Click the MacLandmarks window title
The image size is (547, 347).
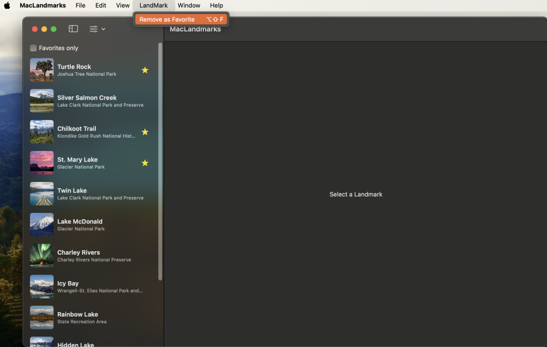[195, 29]
